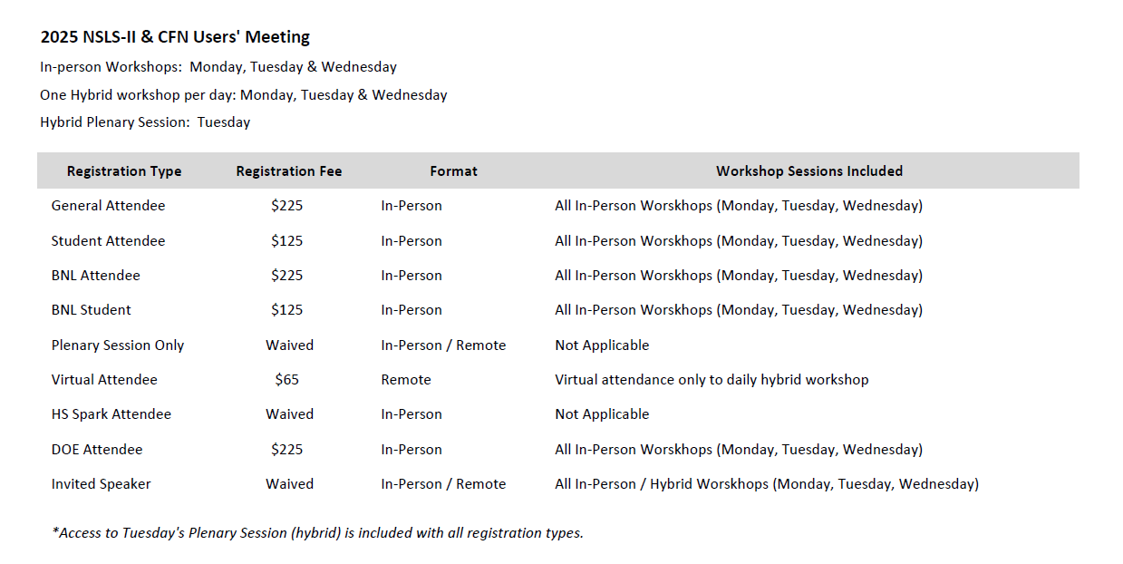
Task: Select the Waived fee for HS Spark Attendee
Action: coord(290,414)
